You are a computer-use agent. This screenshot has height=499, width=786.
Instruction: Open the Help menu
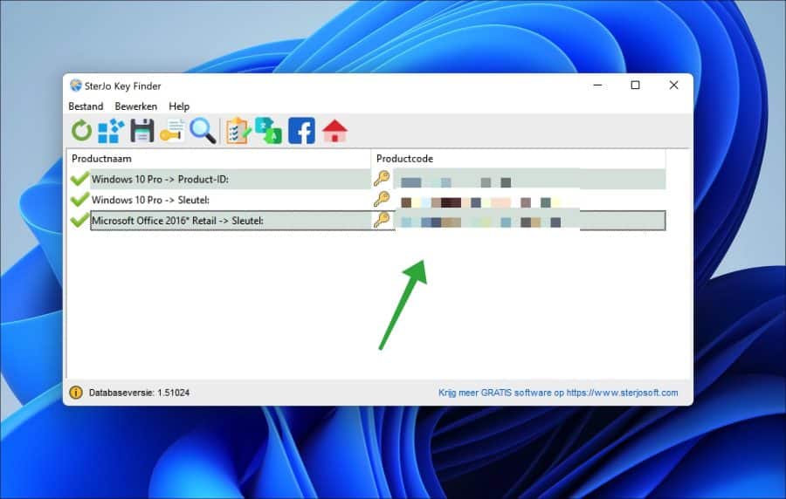[179, 106]
